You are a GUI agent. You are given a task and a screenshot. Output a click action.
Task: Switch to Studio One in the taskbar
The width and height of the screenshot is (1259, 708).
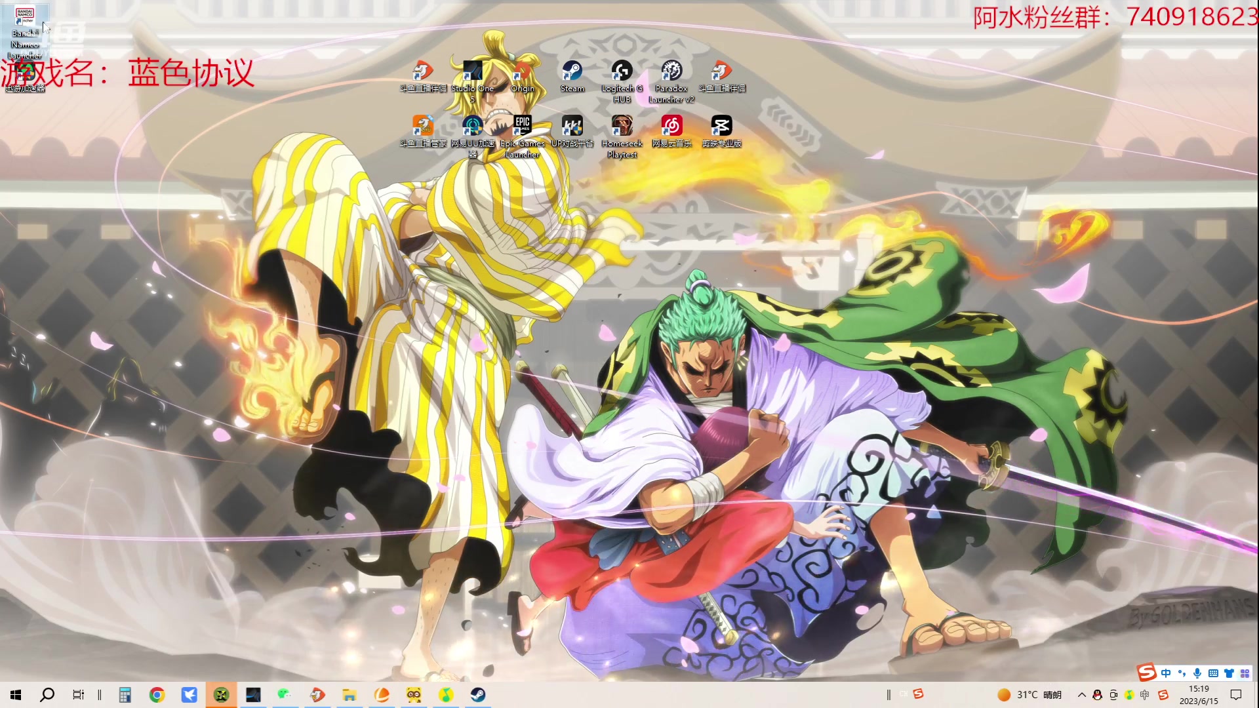[253, 695]
